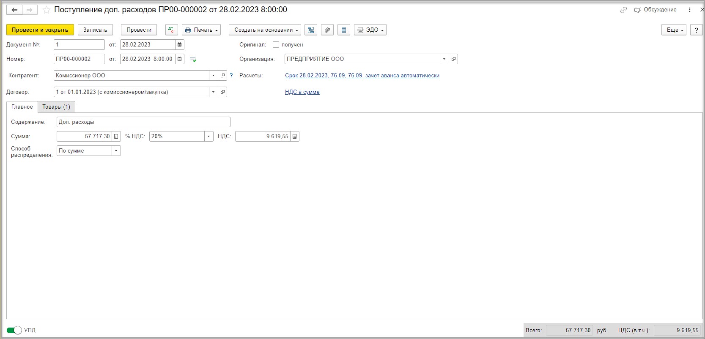Open Комиссионер ООО counterparty card icon
Viewport: 705px width, 339px height.
tap(222, 75)
